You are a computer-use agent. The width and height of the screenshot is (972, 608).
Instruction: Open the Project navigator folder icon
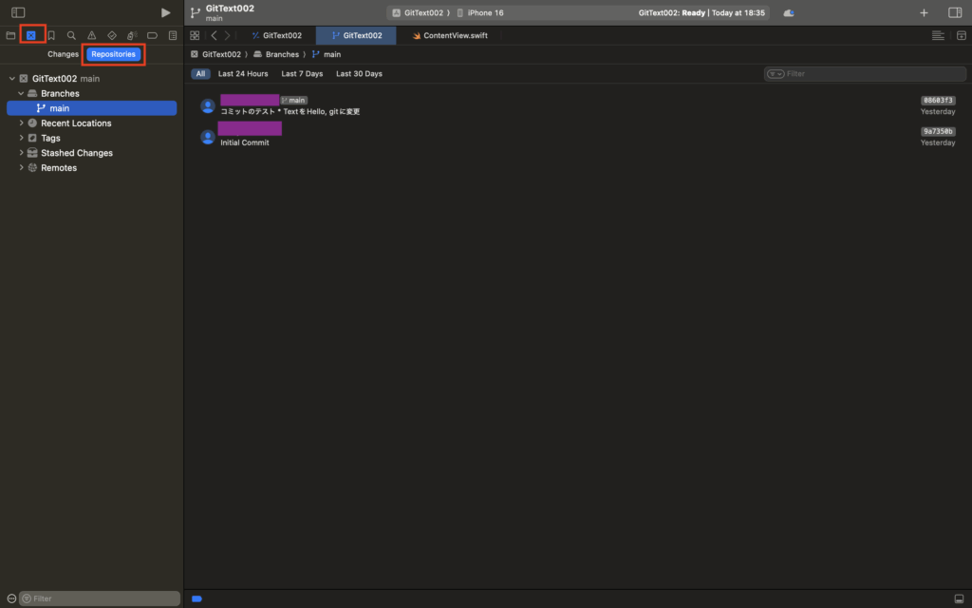(10, 35)
